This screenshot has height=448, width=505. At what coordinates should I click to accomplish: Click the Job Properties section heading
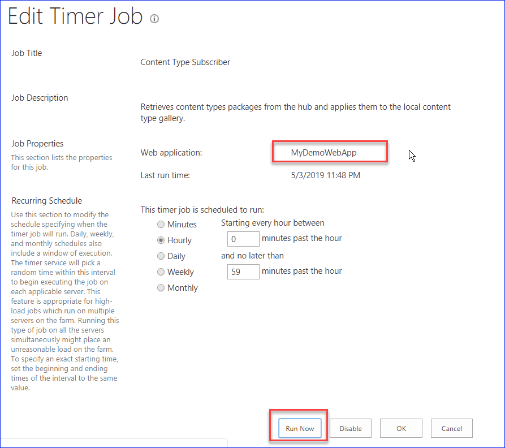click(x=37, y=144)
